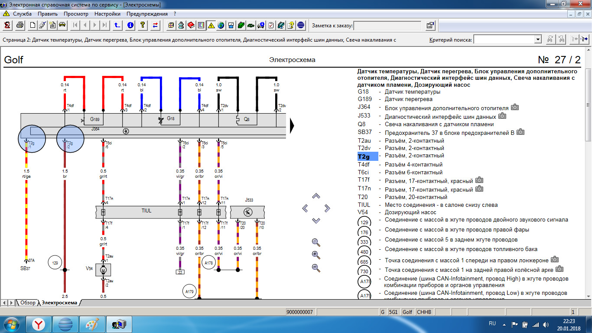The image size is (592, 333).
Task: Click the first binoculars search icon
Action: pyautogui.click(x=550, y=39)
